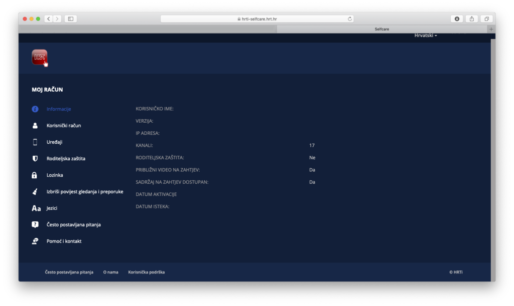514x306 pixels.
Task: Click the Pomoć i kontakt support icon
Action: click(35, 241)
